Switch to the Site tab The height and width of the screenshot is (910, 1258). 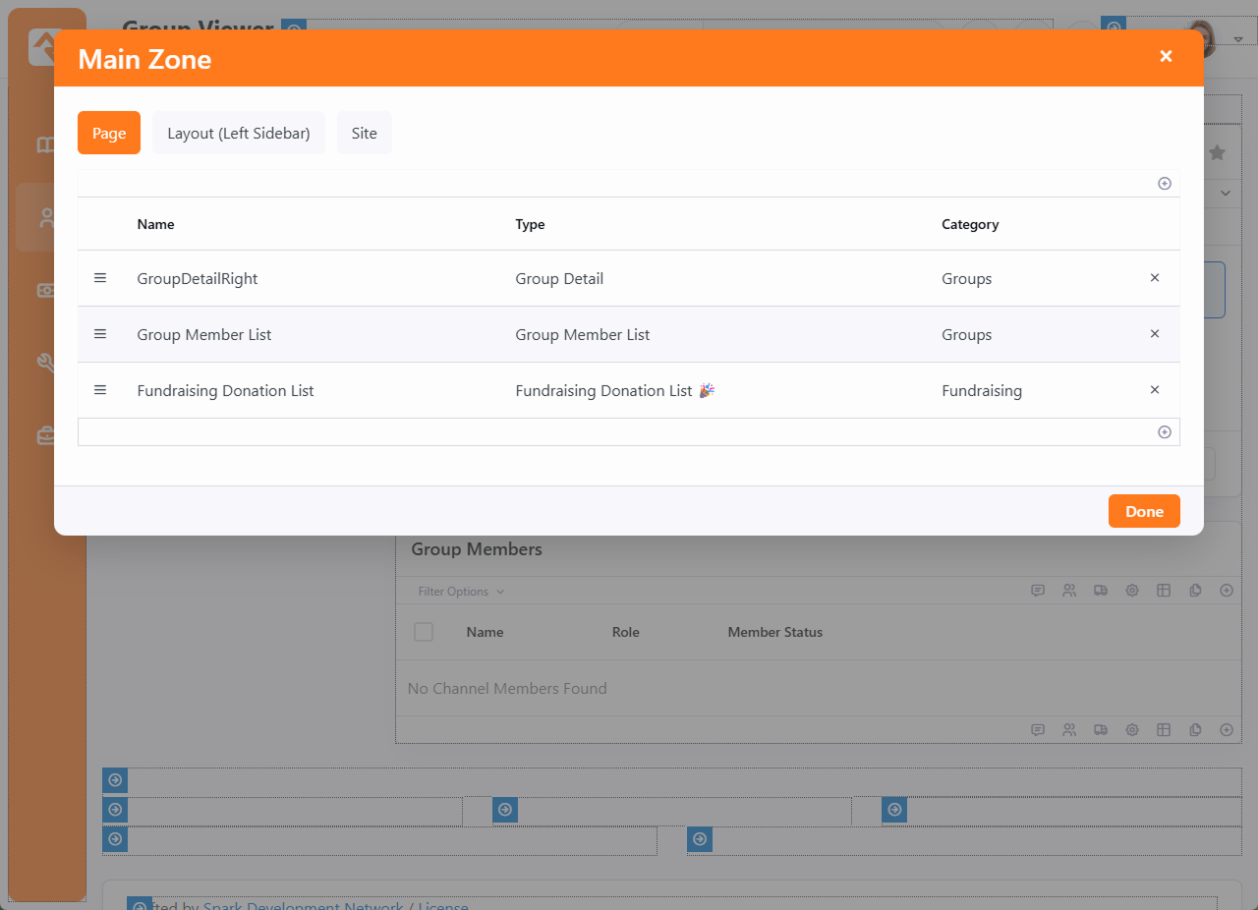click(364, 133)
